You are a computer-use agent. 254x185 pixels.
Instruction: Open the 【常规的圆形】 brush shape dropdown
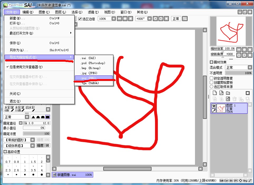[33, 140]
